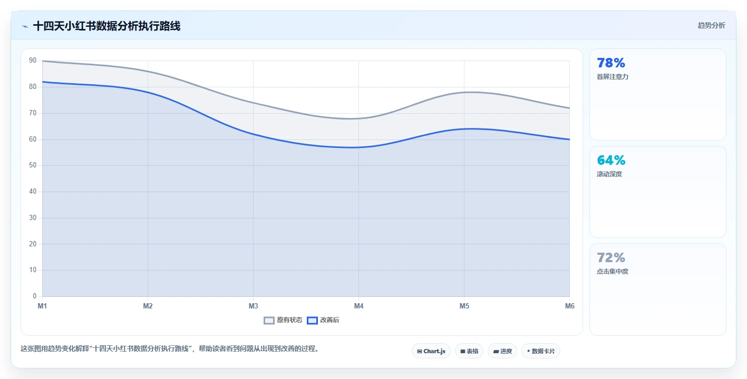Viewport: 747px width, 379px height.
Task: Click the M6 x-axis label
Action: [x=569, y=306]
